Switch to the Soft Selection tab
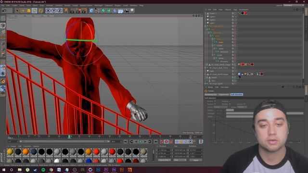 pyautogui.click(x=237, y=95)
